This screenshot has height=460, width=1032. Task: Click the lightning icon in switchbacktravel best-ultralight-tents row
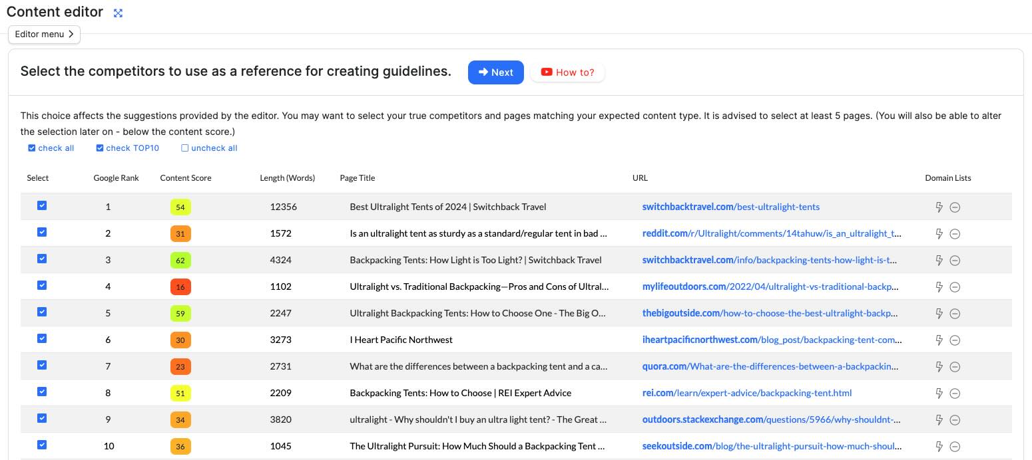tap(939, 207)
